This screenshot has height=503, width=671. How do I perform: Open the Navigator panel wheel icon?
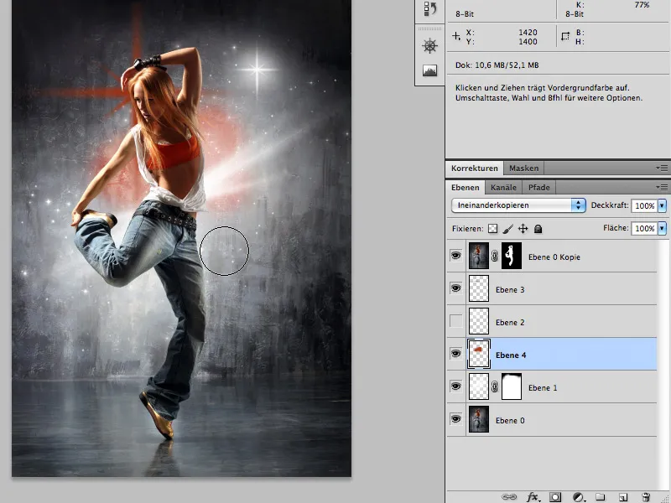click(430, 45)
